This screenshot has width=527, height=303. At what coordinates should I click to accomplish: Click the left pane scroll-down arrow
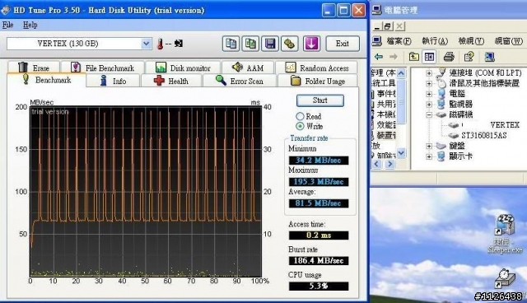tap(401, 153)
